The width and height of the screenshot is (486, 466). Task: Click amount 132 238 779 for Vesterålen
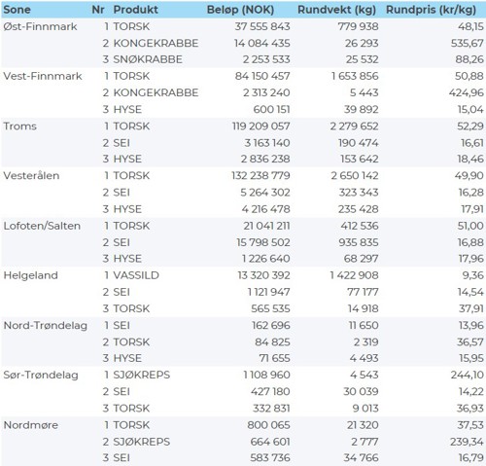click(x=260, y=176)
